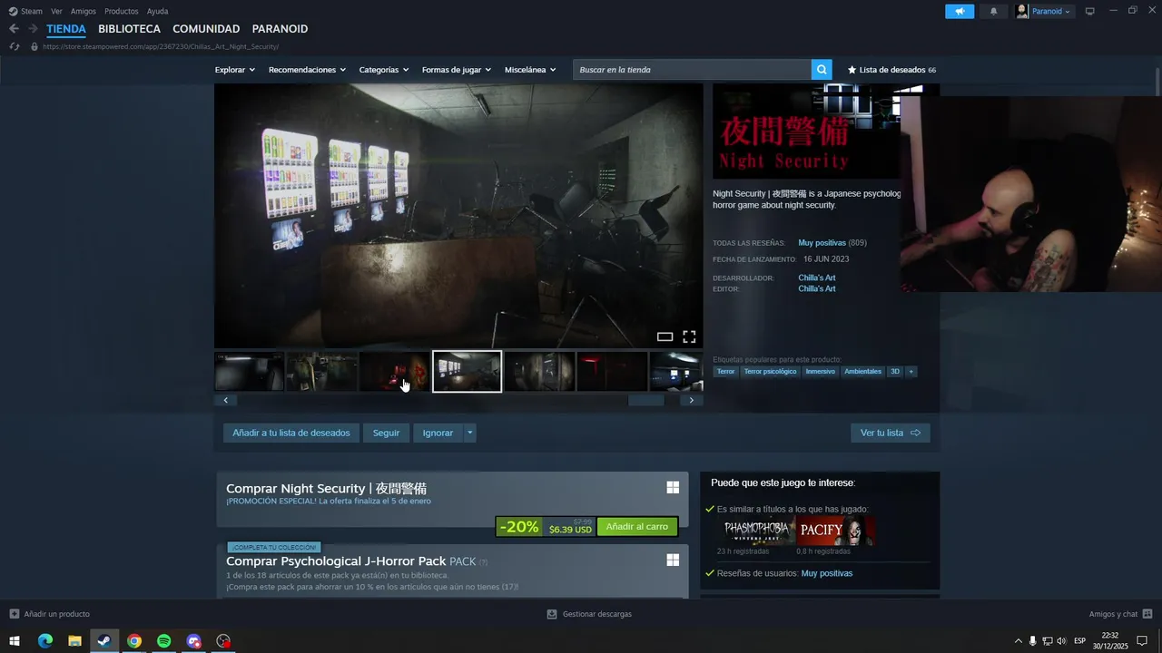Expand the Miscelánea dropdown
This screenshot has width=1162, height=653.
[530, 70]
